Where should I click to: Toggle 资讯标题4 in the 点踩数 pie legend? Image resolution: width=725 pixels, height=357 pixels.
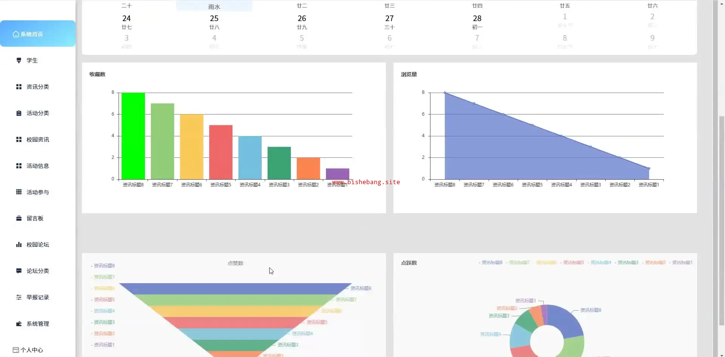coord(600,262)
